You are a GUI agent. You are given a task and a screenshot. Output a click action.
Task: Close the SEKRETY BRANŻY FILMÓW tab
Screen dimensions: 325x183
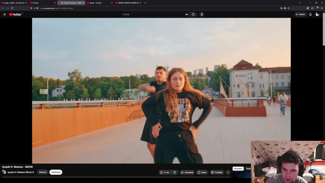(x=140, y=3)
